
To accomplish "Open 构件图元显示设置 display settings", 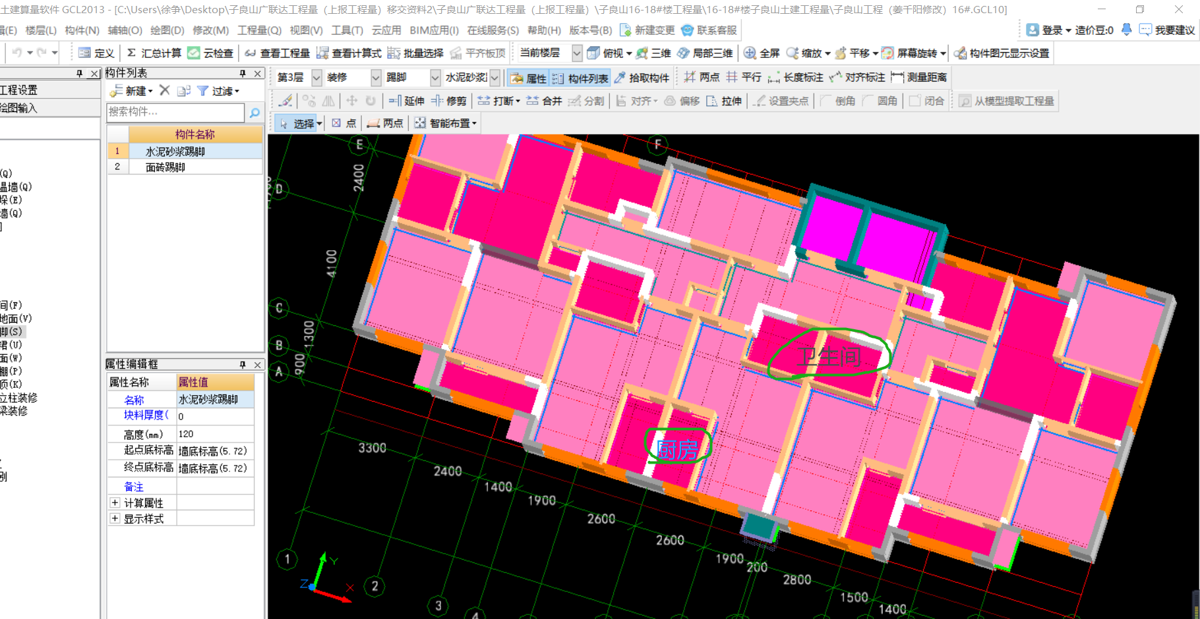I will click(x=1002, y=53).
